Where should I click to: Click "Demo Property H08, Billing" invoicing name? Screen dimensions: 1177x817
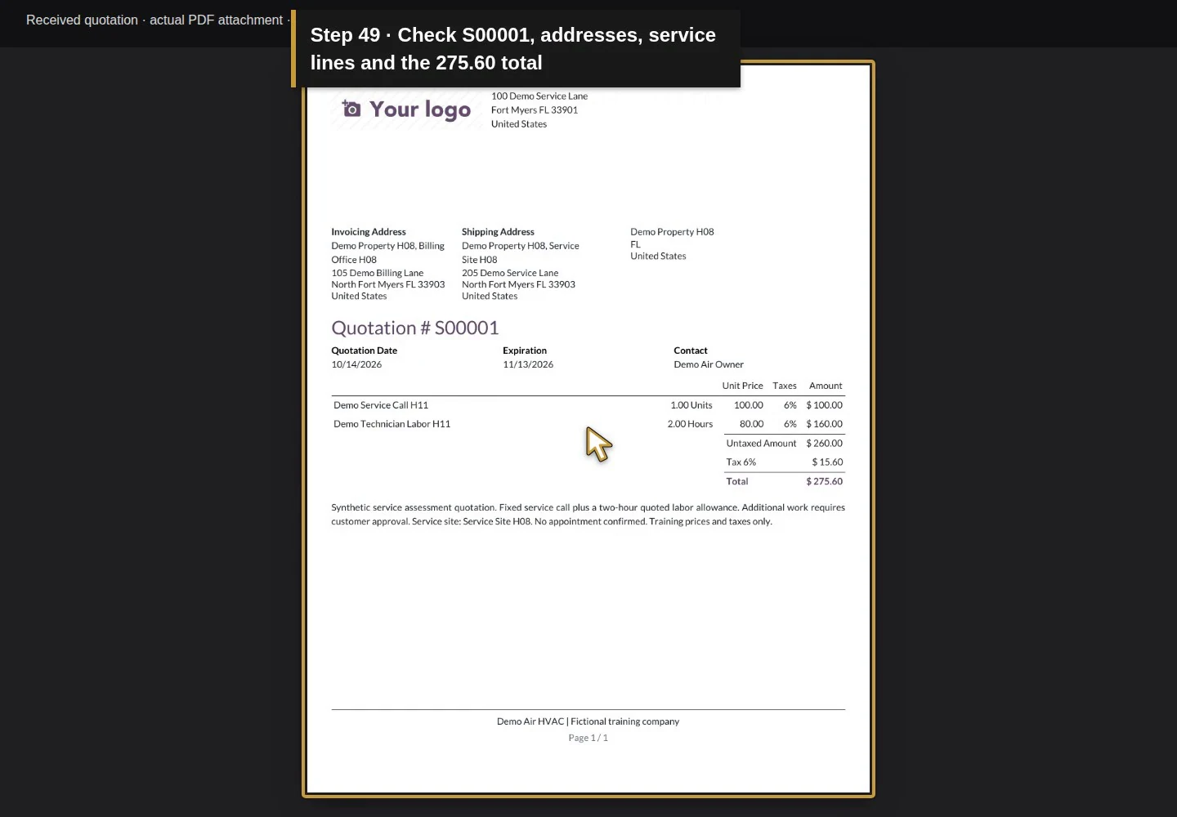coord(388,246)
